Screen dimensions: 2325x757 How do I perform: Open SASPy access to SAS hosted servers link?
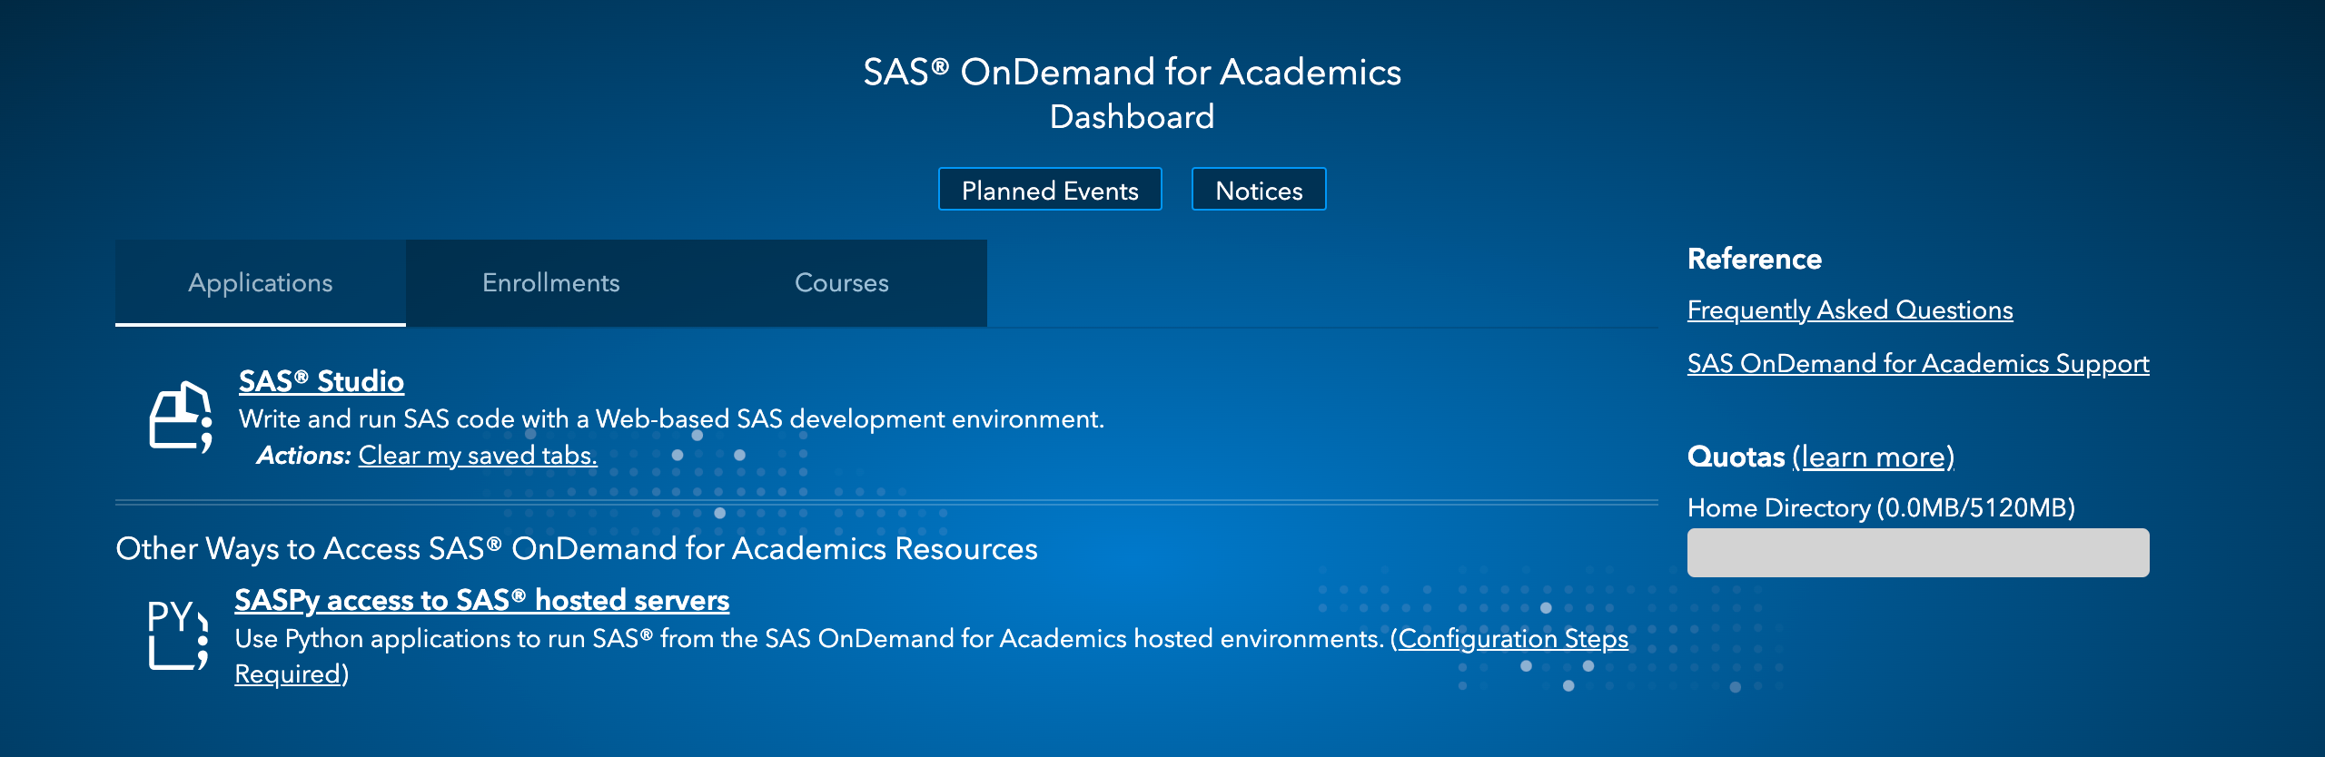(x=482, y=600)
